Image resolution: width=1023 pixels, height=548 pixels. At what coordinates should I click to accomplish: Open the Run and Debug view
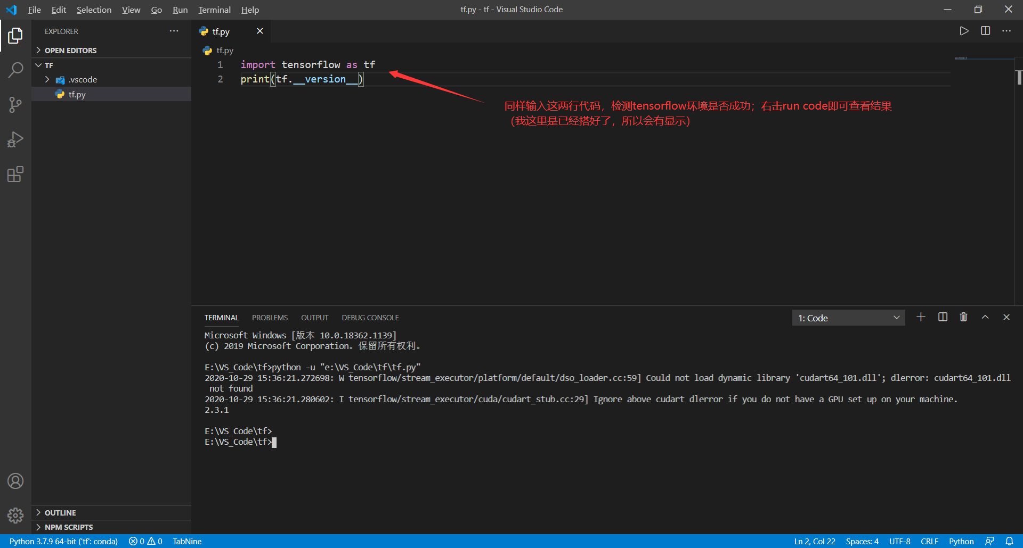coord(15,139)
